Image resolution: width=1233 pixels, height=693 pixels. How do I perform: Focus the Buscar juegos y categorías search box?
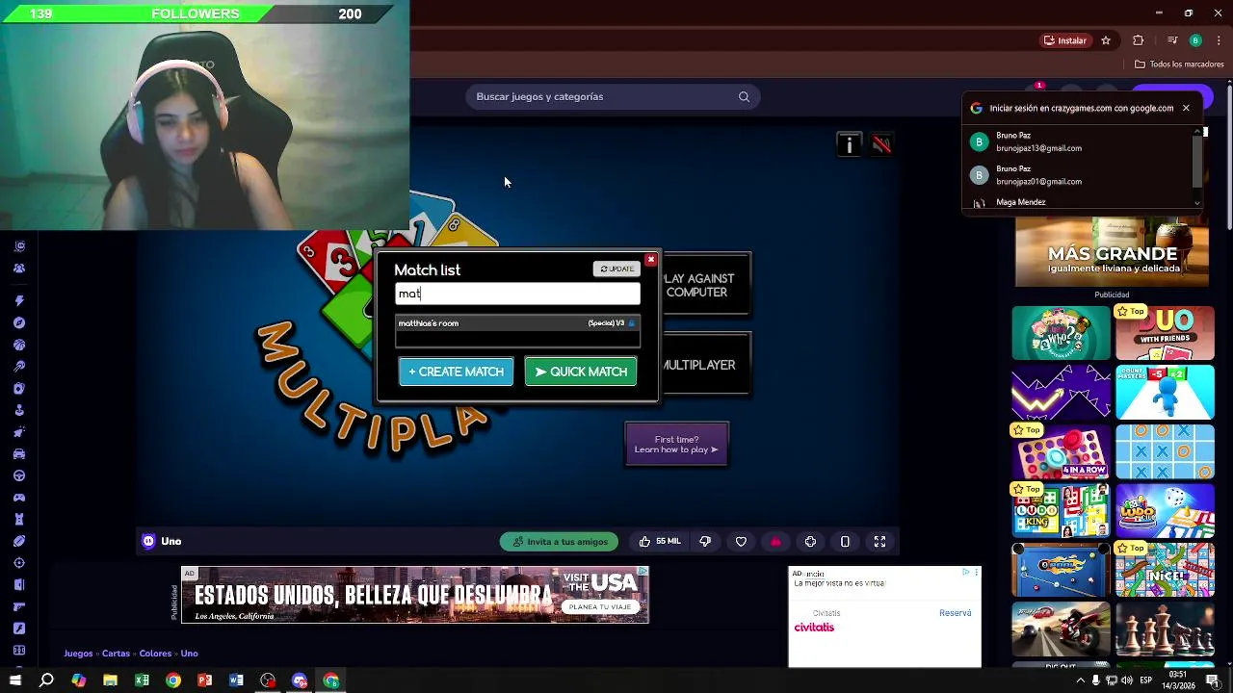point(613,96)
